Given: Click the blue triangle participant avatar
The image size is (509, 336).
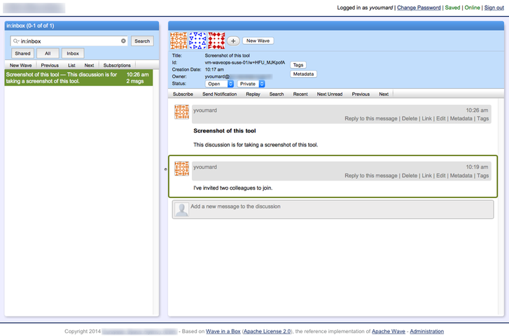Looking at the screenshot, I should click(x=198, y=41).
